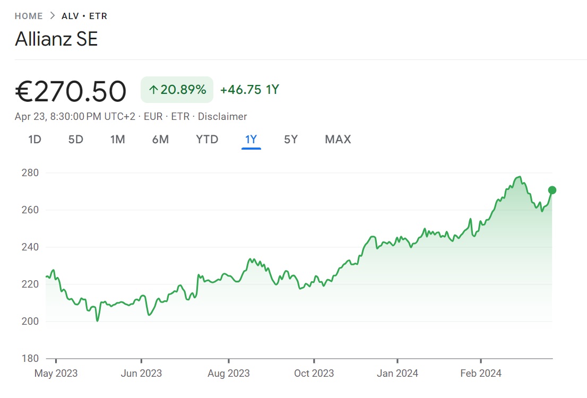
Task: Click the 20.89% gain badge
Action: click(177, 90)
